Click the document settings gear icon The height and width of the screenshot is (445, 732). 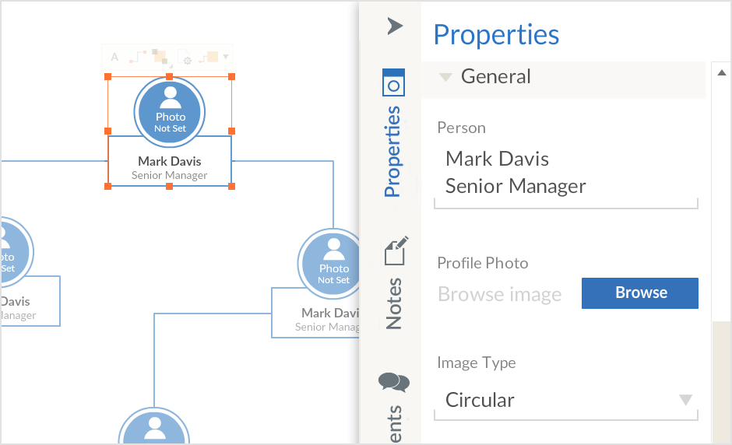click(x=185, y=57)
